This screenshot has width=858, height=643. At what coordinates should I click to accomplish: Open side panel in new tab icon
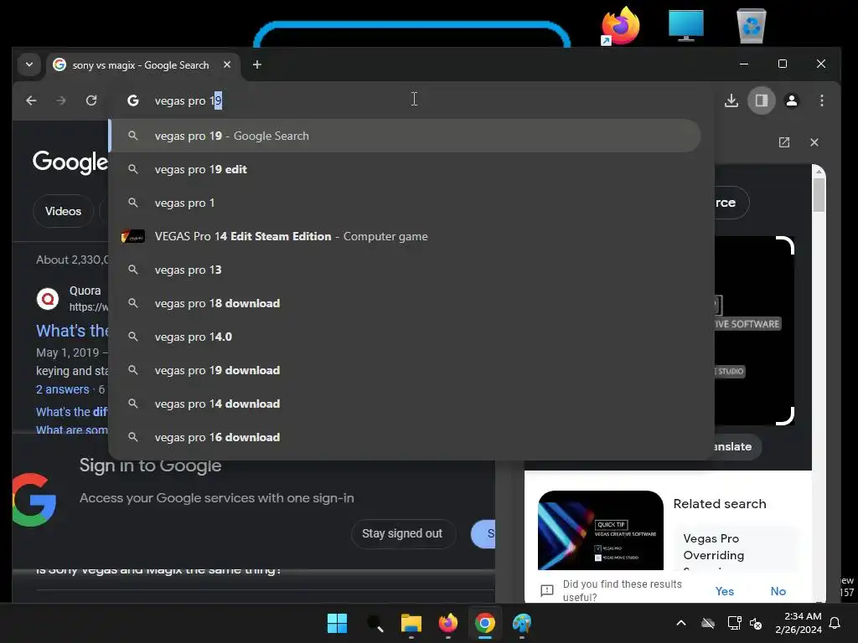784,142
